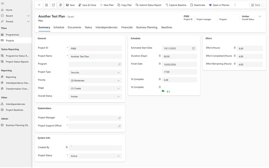This screenshot has height=168, width=269.
Task: Open the record set view icon
Action: 46,5
